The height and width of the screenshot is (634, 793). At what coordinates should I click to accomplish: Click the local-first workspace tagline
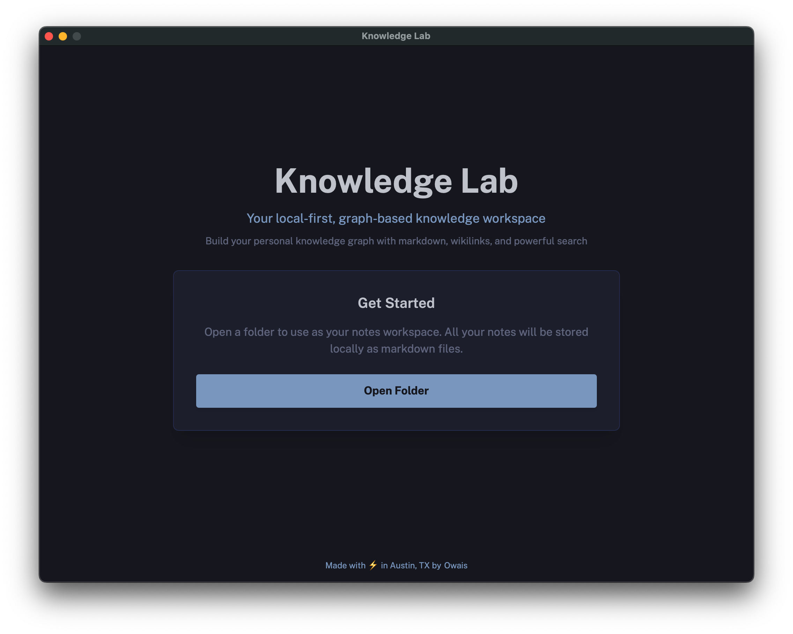(396, 218)
